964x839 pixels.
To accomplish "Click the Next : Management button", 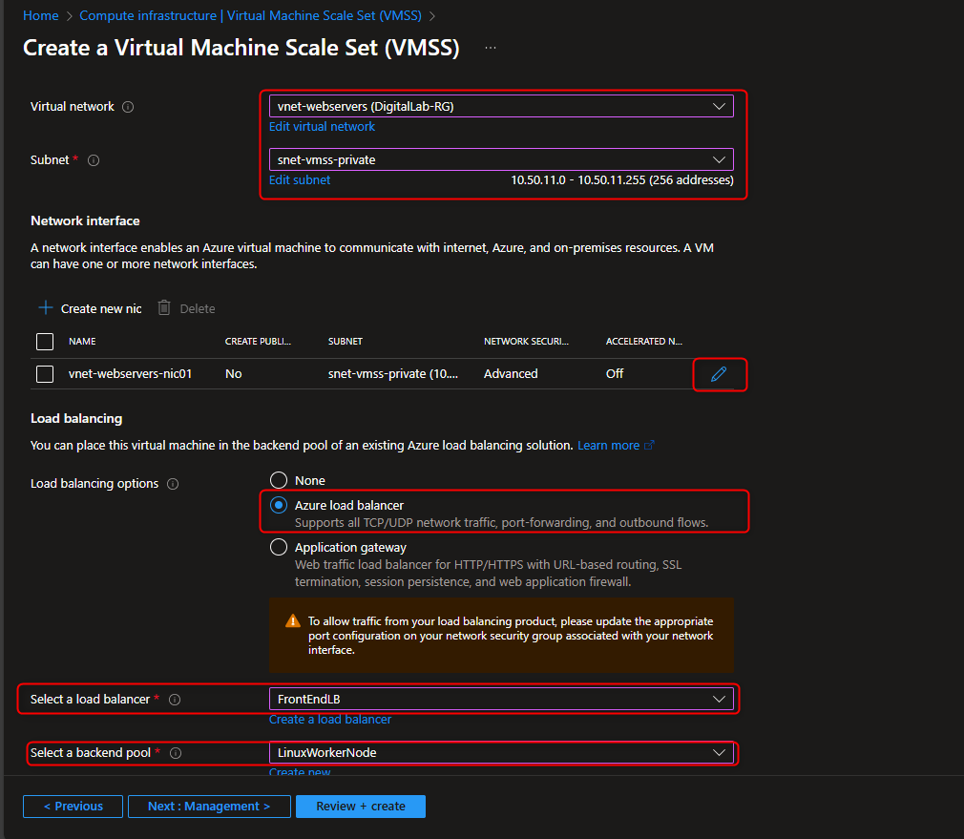I will [x=208, y=806].
